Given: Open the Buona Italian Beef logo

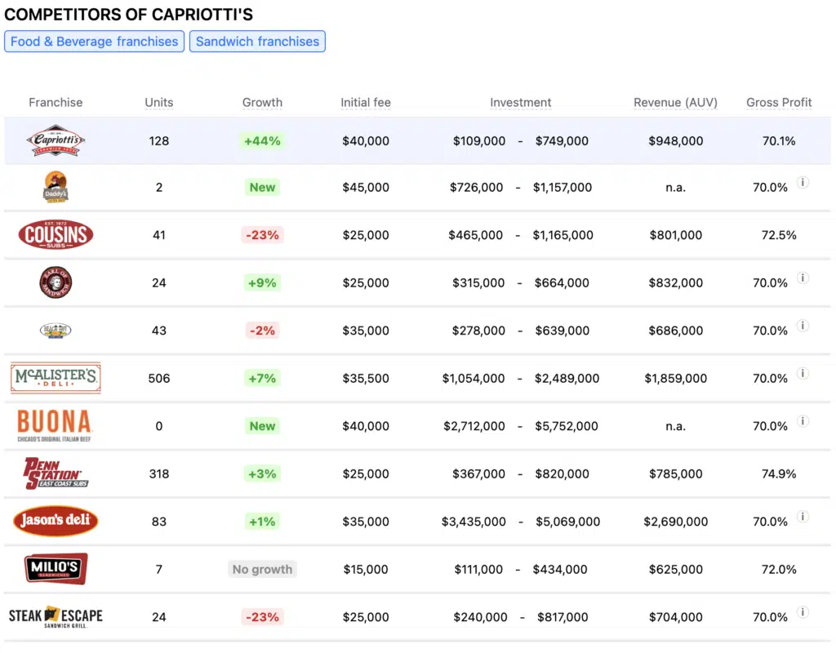Looking at the screenshot, I should (x=55, y=425).
